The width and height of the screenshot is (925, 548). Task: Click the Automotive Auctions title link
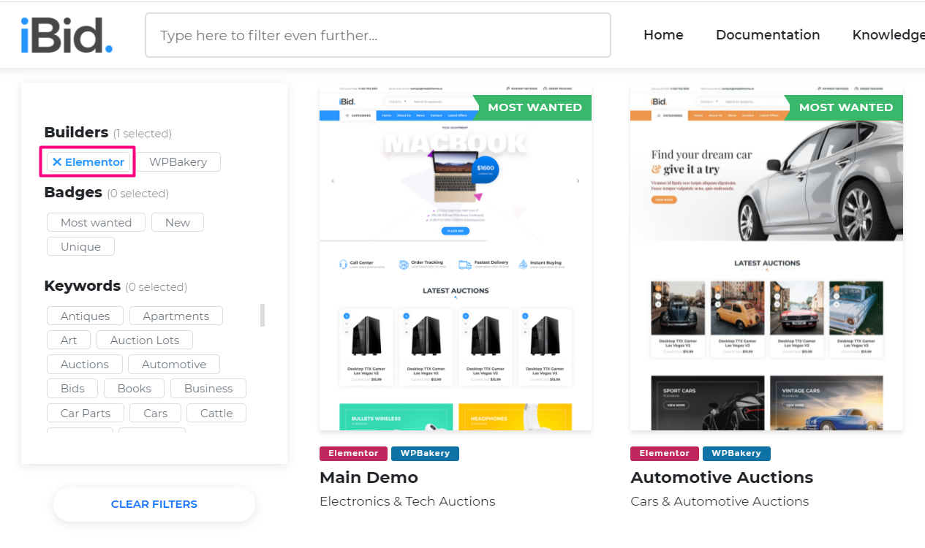pyautogui.click(x=721, y=478)
